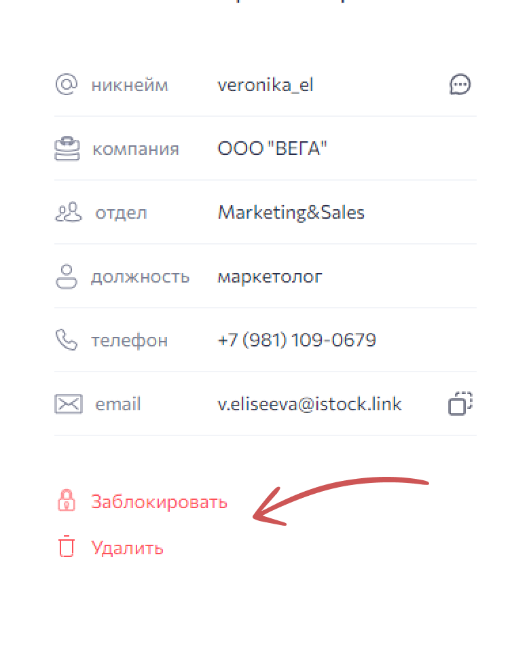Click the people department icon

(x=67, y=213)
